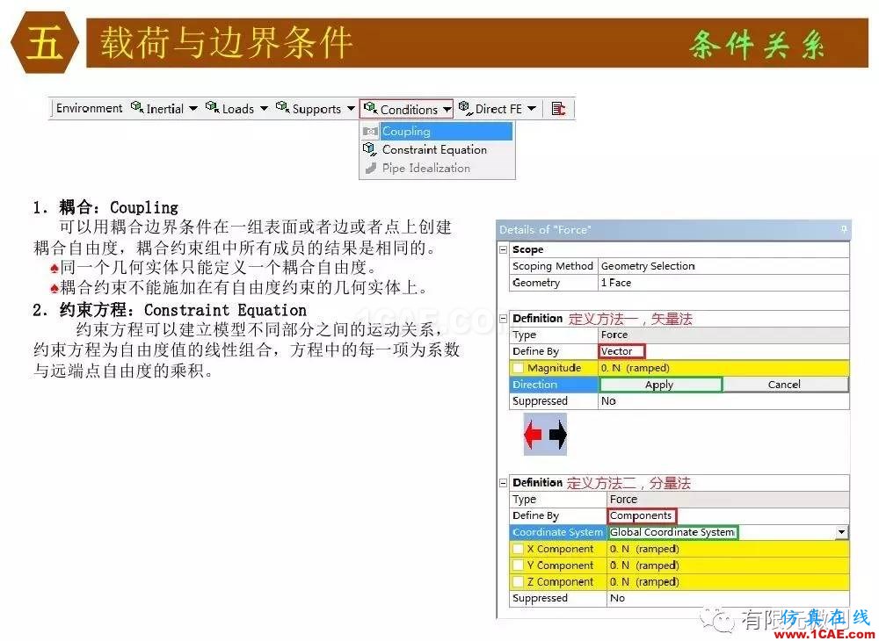Click the Environment toolbar label

point(89,108)
